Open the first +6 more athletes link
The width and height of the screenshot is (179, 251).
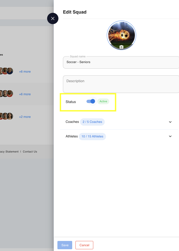(25, 72)
